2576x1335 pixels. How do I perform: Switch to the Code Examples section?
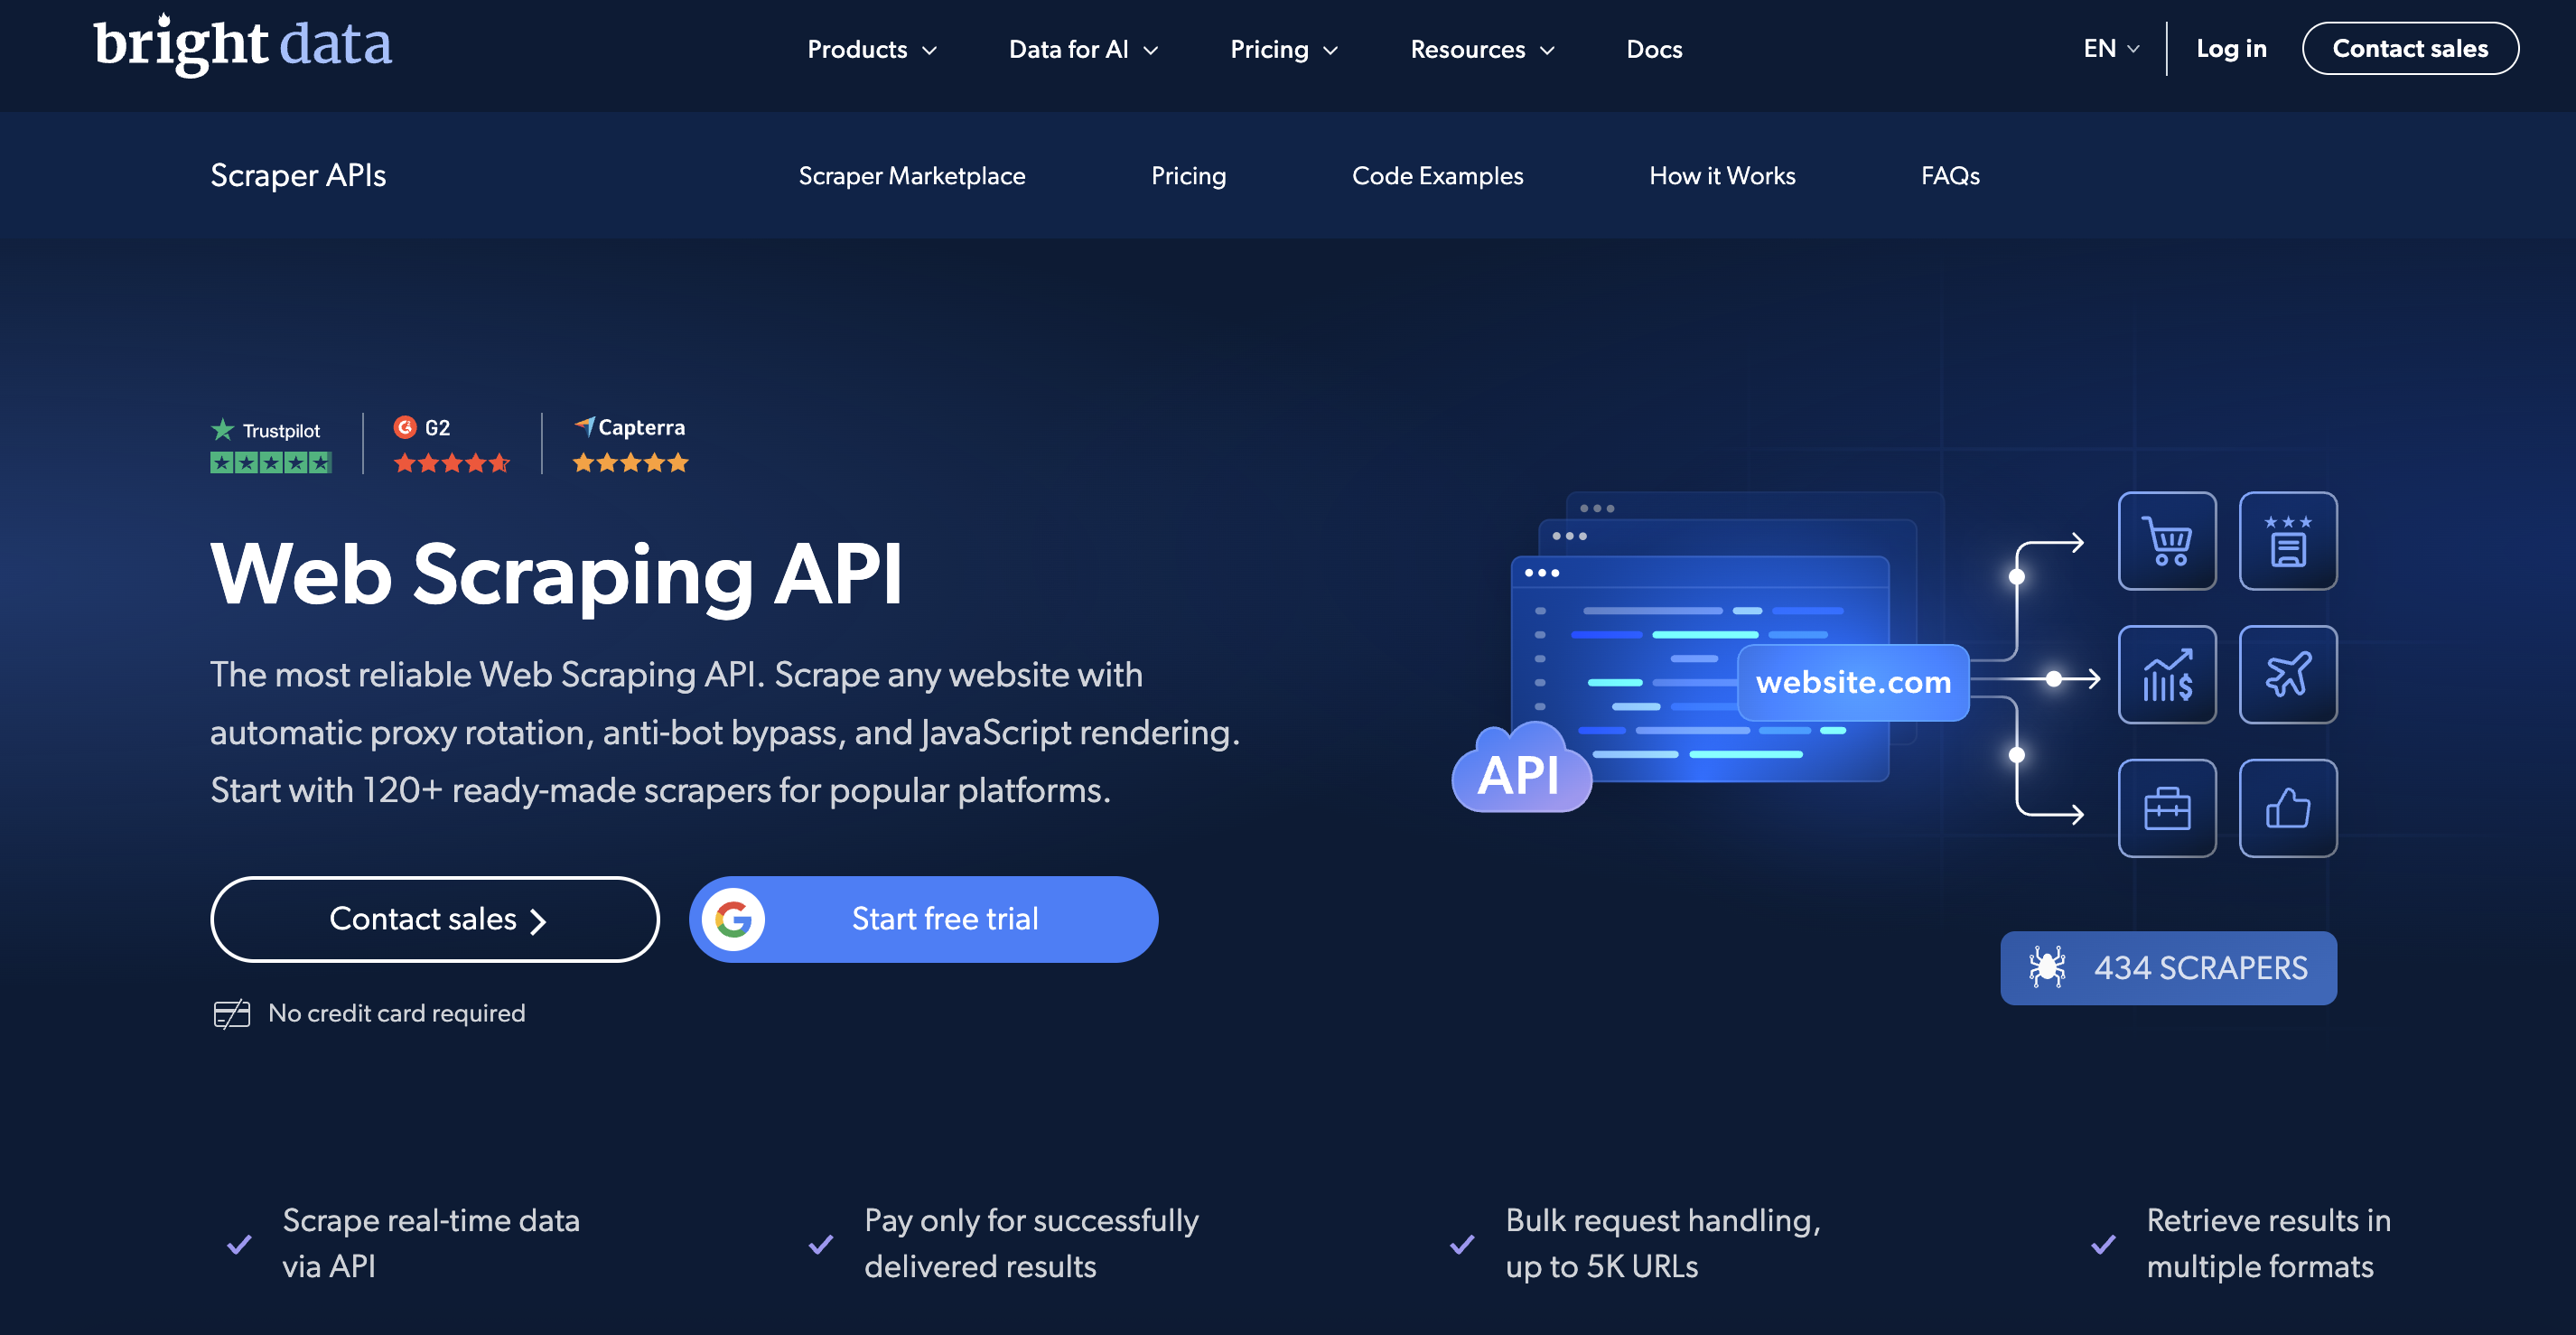point(1438,175)
